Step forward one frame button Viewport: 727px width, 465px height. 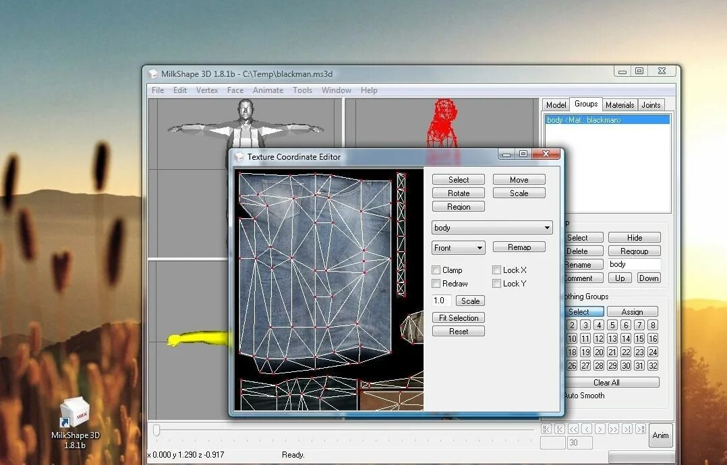[600, 429]
